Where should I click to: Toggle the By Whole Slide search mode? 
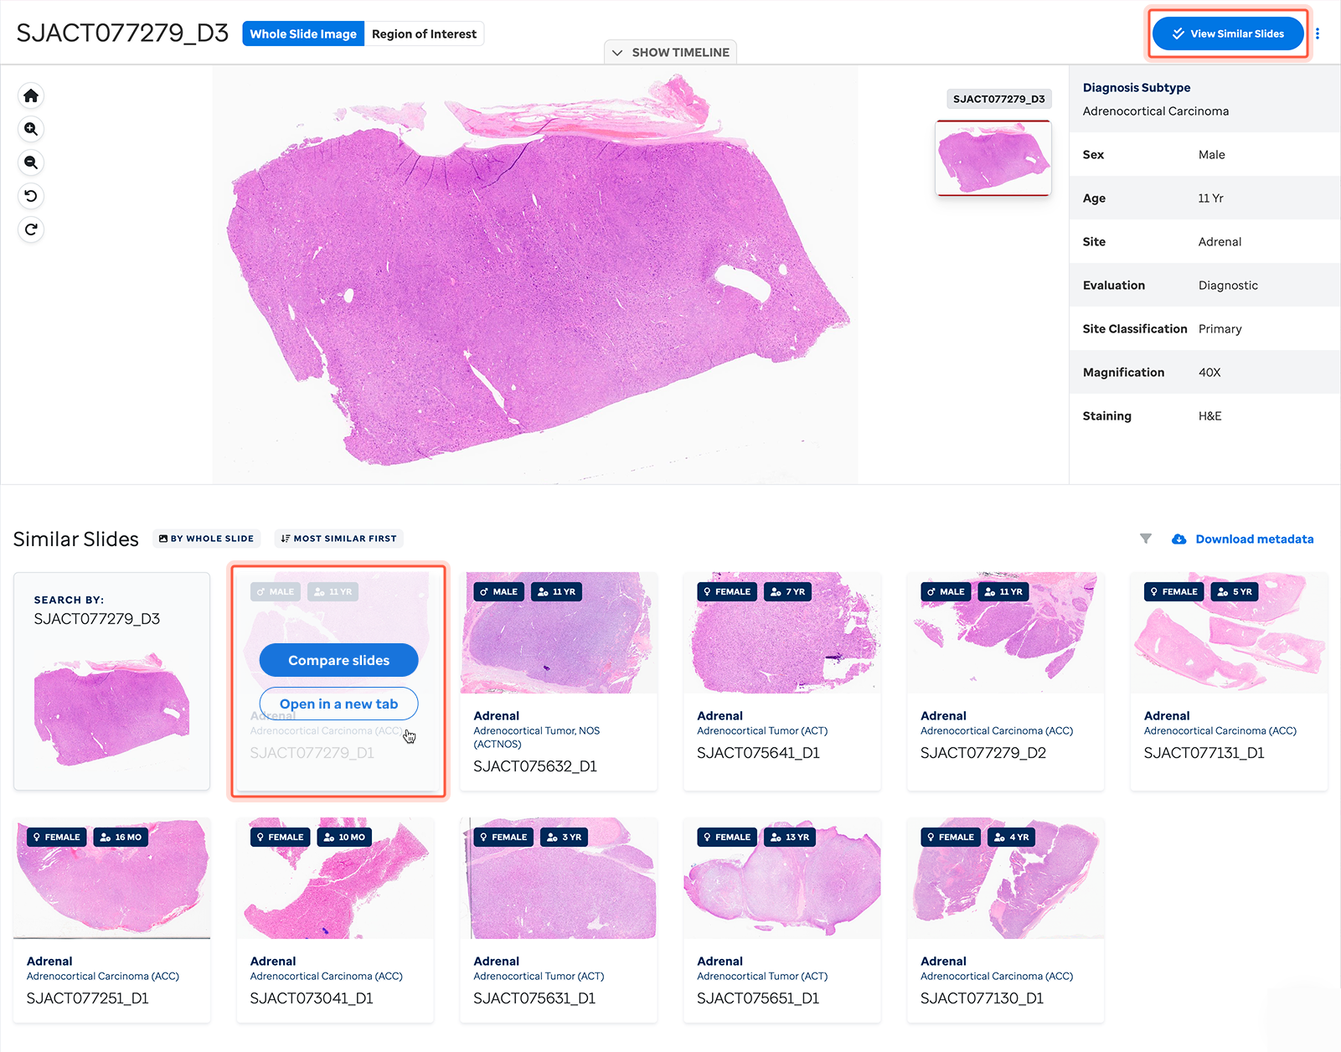(206, 539)
